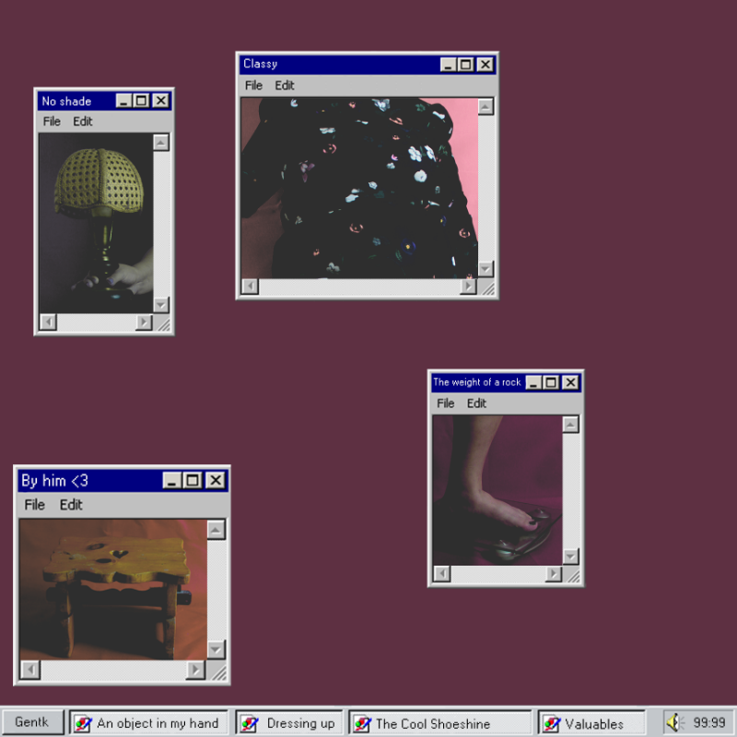Close the No shade window
737x737 pixels.
tap(161, 101)
